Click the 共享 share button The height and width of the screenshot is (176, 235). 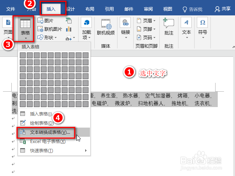coord(223,9)
